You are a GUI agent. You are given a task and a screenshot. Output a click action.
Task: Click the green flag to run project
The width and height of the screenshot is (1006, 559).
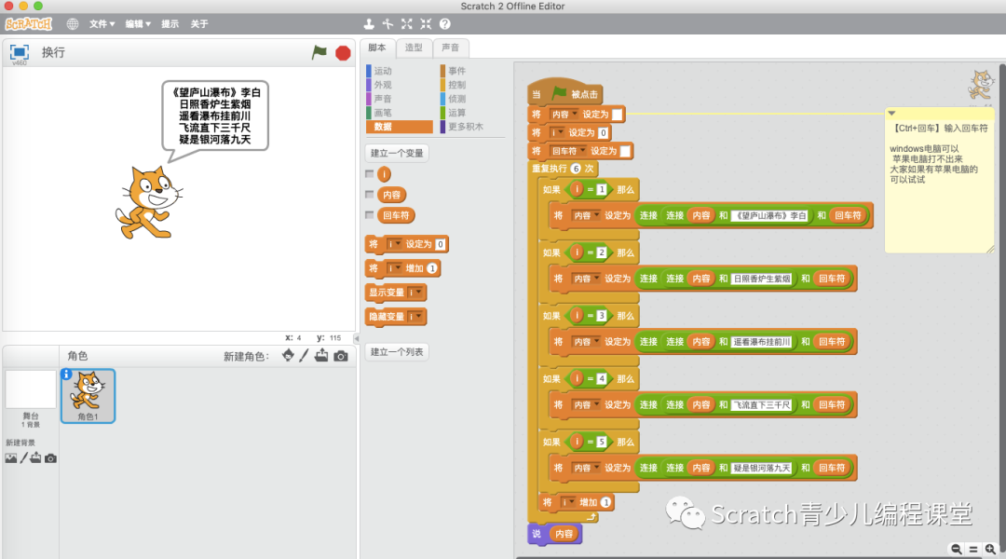(319, 53)
